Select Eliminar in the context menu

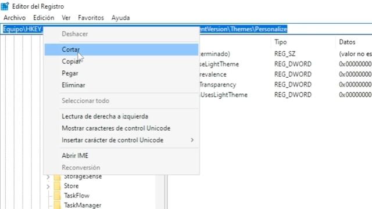click(121, 85)
